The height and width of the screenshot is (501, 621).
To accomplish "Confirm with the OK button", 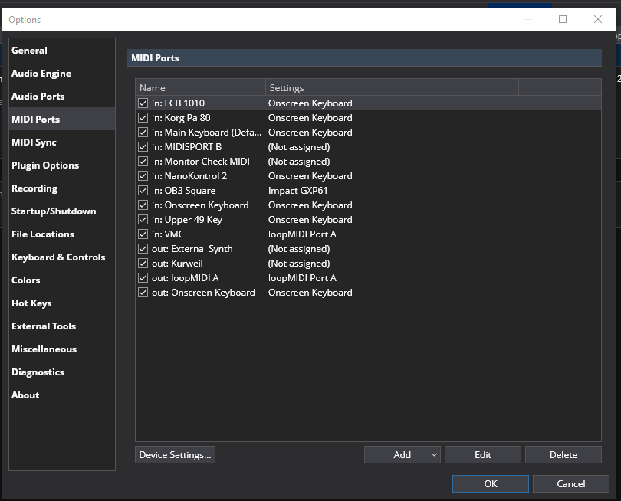I will click(490, 484).
